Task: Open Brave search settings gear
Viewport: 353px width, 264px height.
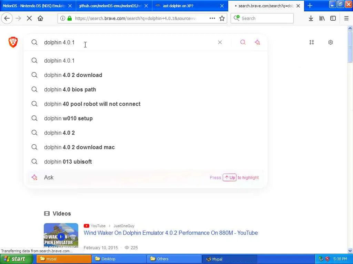Action: pos(331,42)
